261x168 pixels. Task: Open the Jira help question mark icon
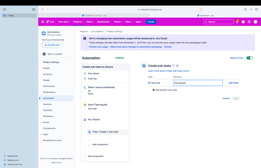point(243,22)
